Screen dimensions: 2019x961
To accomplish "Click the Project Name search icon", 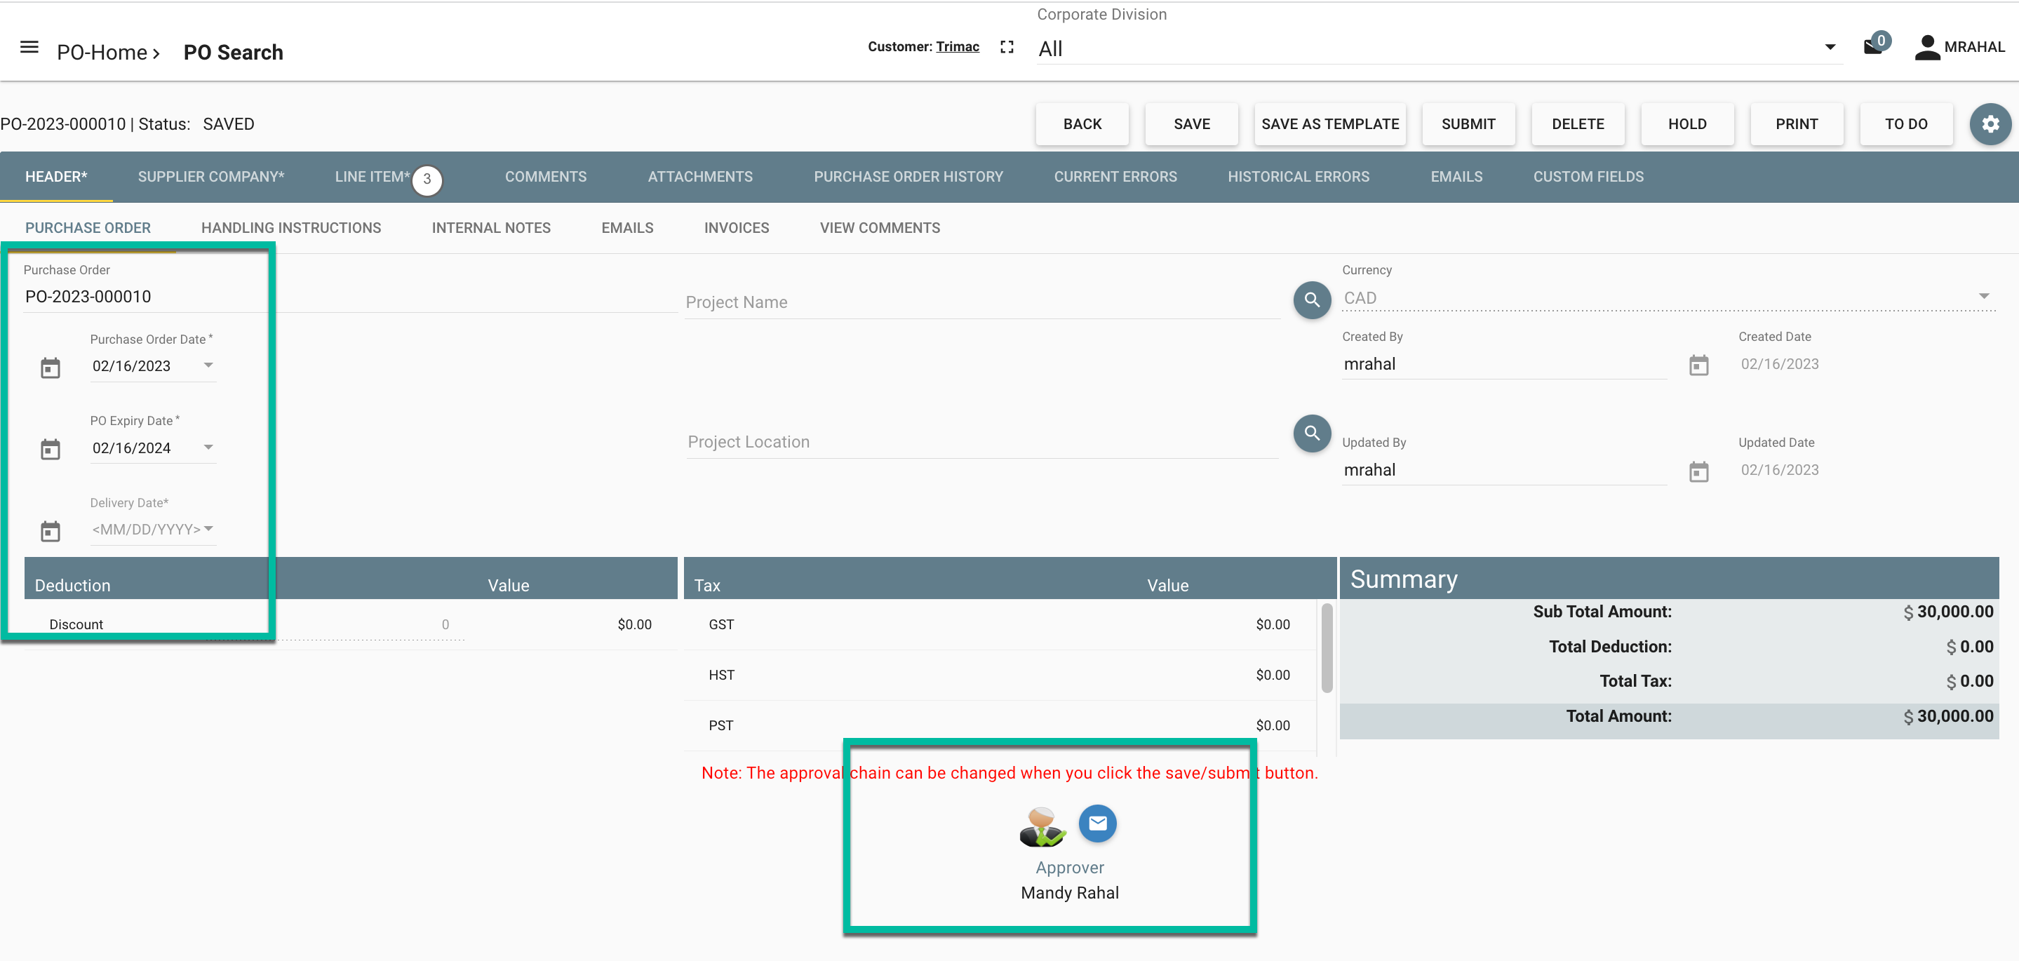I will (x=1312, y=300).
